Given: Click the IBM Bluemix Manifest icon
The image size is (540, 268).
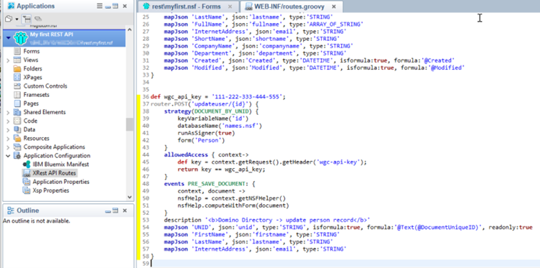Looking at the screenshot, I should 27,165.
